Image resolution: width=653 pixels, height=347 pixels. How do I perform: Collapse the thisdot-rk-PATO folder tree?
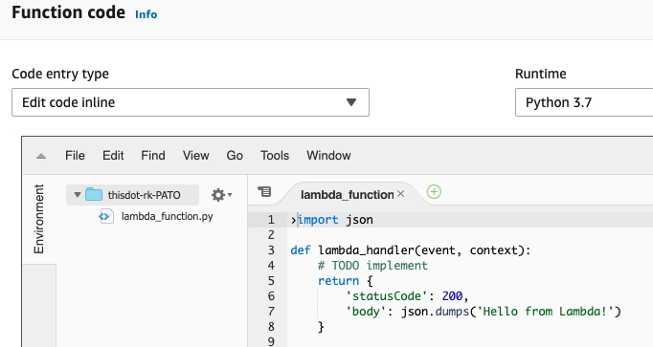pyautogui.click(x=77, y=194)
